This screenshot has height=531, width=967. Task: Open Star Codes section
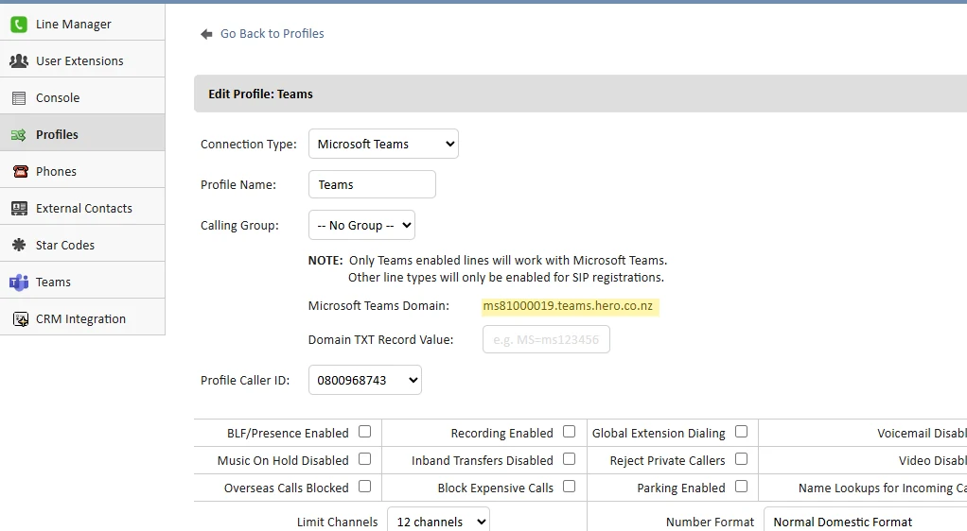(82, 245)
